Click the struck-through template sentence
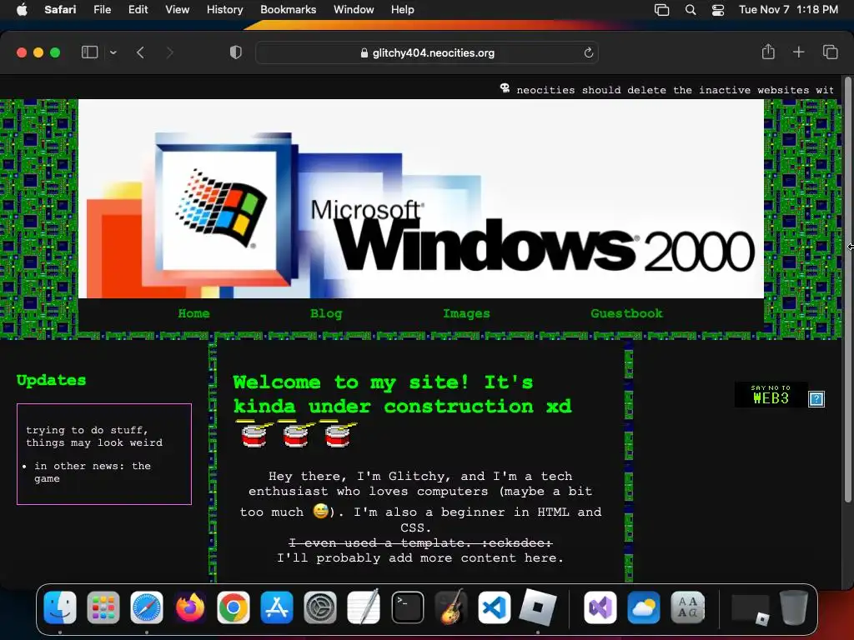The width and height of the screenshot is (854, 640). [420, 543]
